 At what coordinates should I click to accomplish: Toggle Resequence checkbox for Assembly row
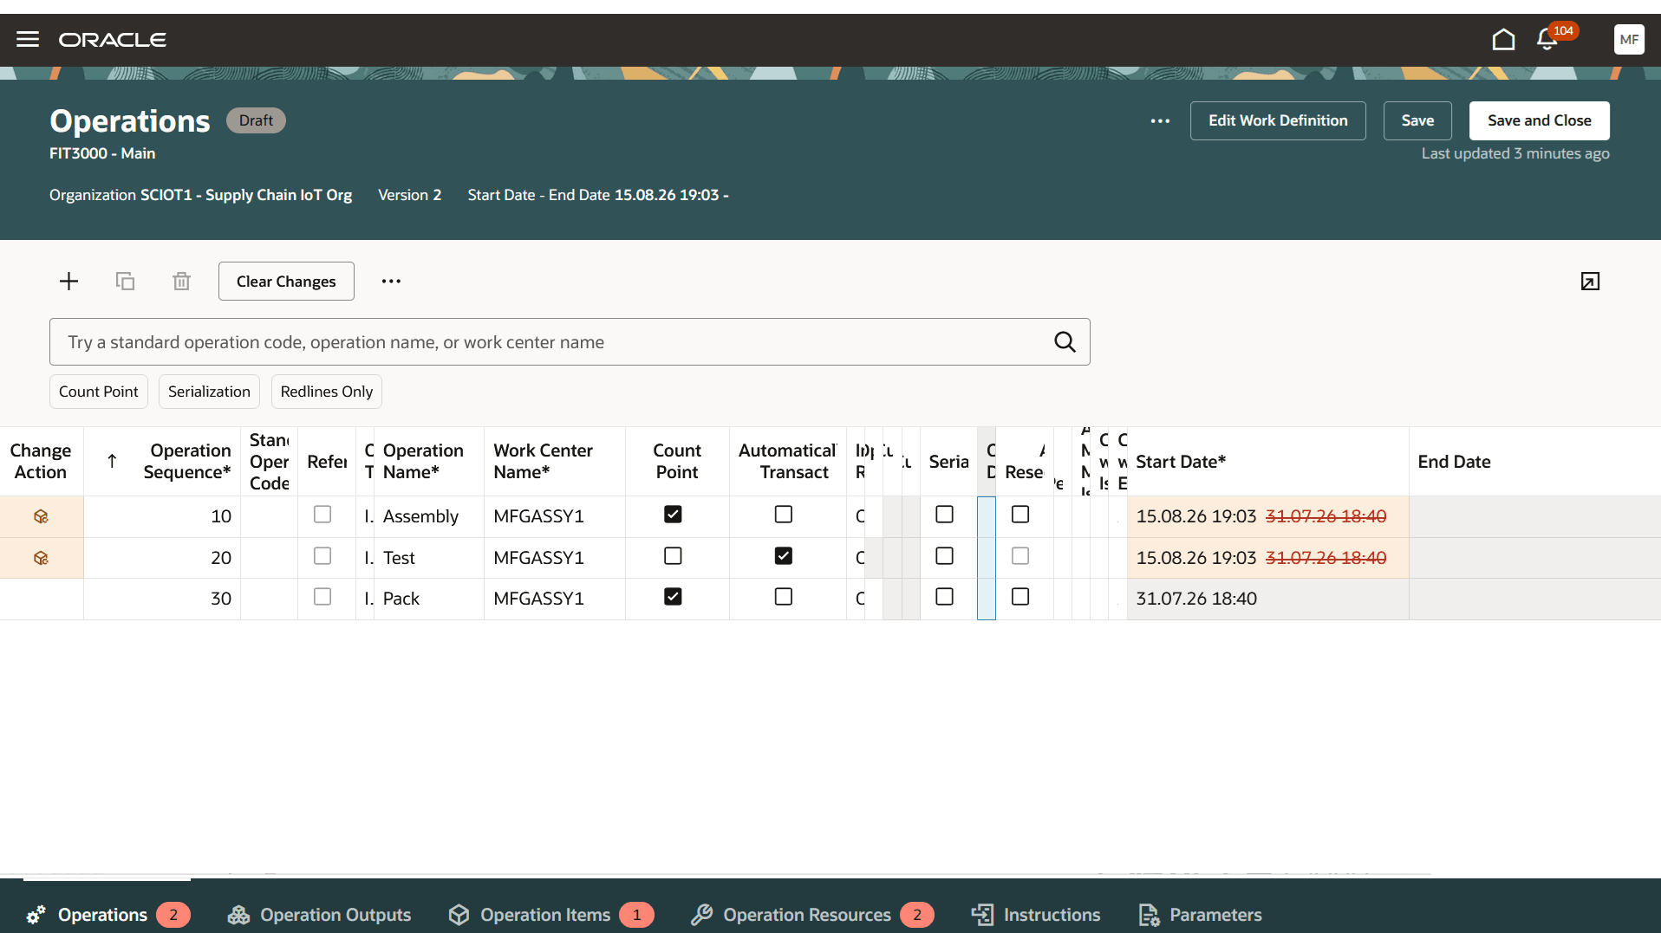tap(1020, 515)
